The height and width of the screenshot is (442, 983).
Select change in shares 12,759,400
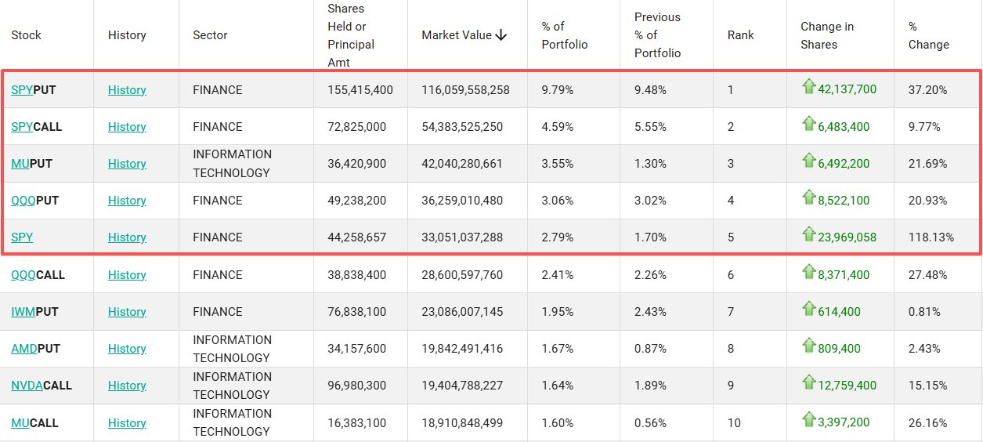tap(847, 386)
